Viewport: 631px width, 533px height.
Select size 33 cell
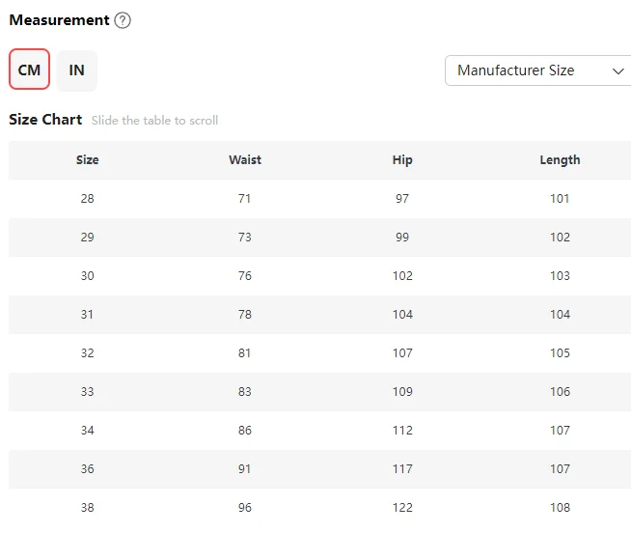coord(88,392)
